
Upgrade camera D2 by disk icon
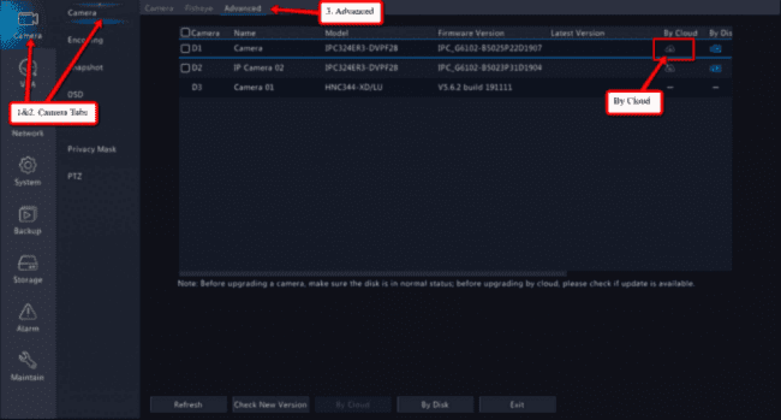715,68
